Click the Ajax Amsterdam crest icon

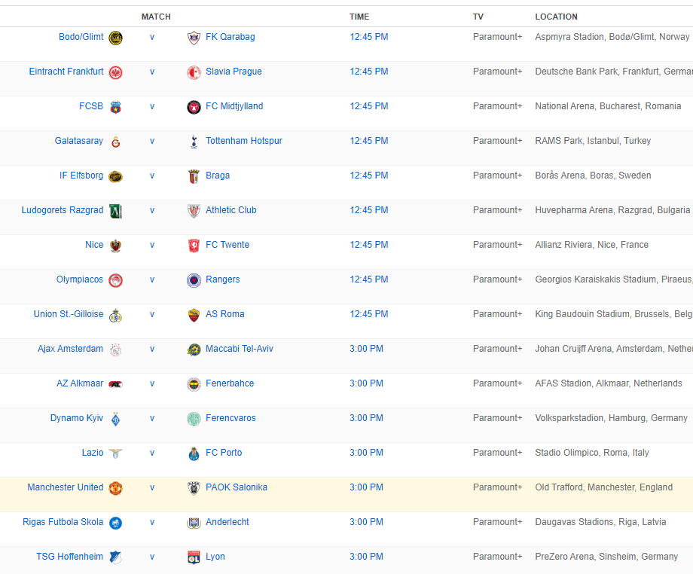tap(115, 350)
